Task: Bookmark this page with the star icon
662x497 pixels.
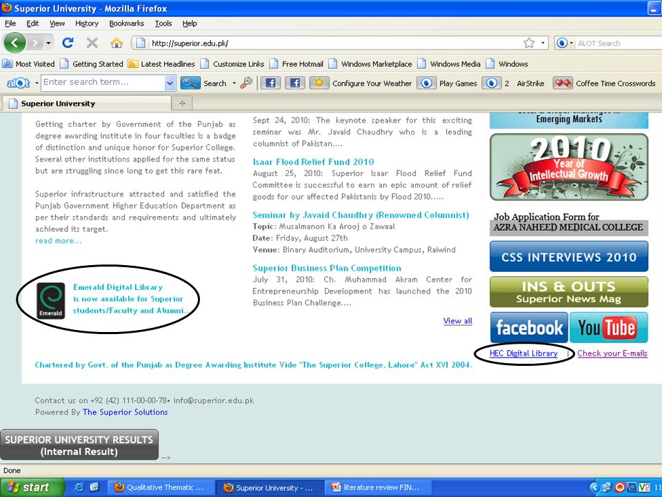Action: click(529, 43)
